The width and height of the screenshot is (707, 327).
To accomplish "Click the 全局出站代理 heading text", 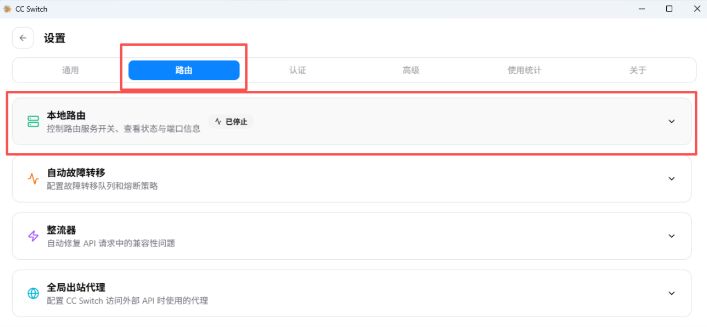I will 76,287.
